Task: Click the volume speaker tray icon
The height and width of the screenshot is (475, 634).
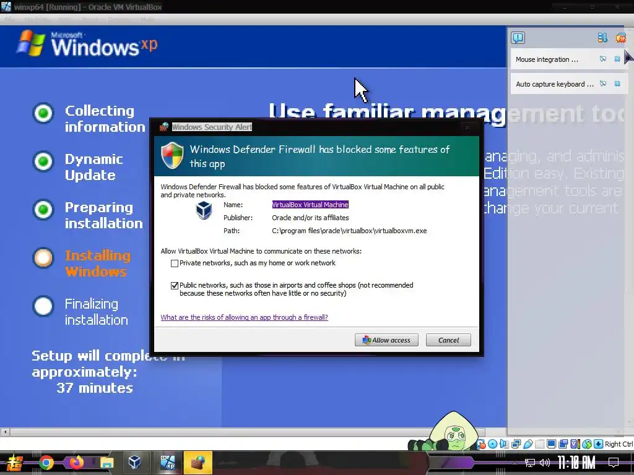Action: pyautogui.click(x=545, y=463)
